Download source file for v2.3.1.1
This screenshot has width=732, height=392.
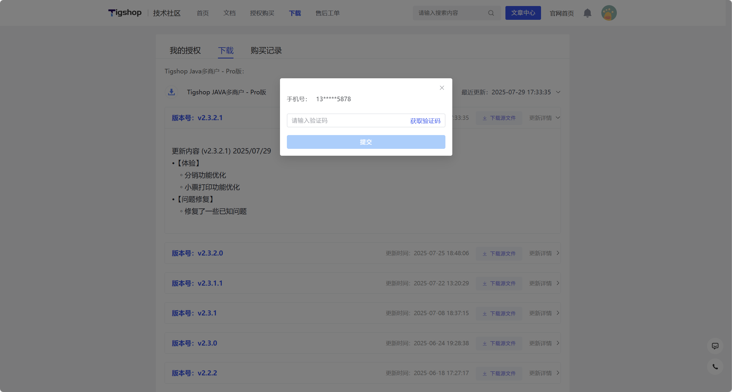(499, 283)
